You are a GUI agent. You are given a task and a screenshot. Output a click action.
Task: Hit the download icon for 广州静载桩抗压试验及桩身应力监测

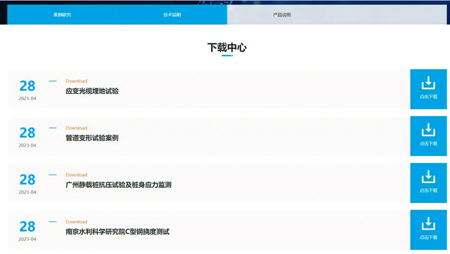click(x=428, y=177)
